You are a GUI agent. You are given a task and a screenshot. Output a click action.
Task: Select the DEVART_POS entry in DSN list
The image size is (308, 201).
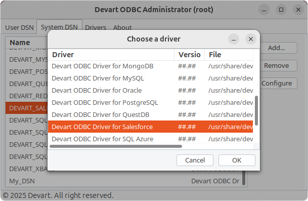[x=27, y=72]
